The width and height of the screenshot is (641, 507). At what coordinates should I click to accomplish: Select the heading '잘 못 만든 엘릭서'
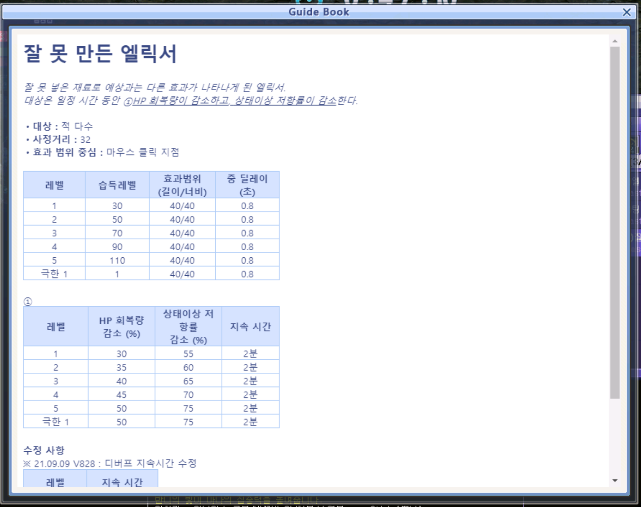click(100, 54)
